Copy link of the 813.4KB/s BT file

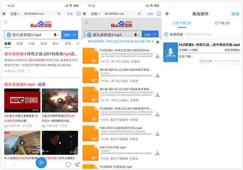coord(134,100)
